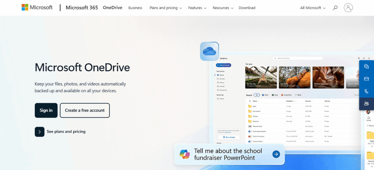
Task: Open the couple in orange jackets photo thumbnail
Action: click(295, 77)
